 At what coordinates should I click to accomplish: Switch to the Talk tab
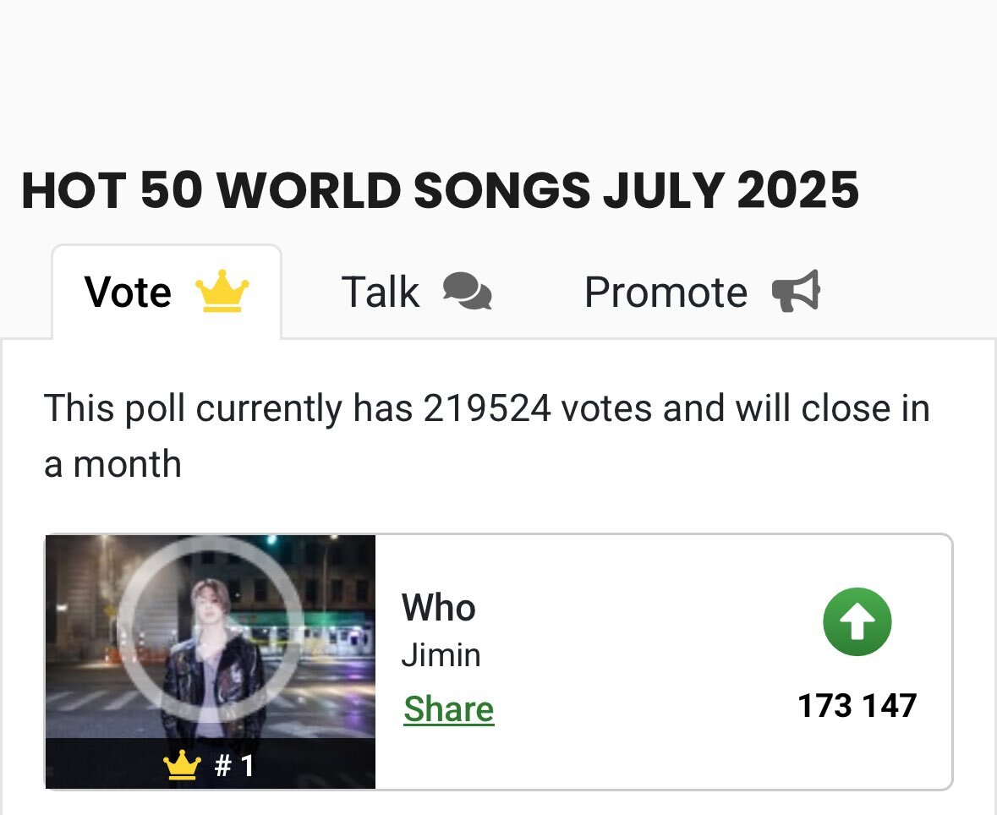point(417,292)
